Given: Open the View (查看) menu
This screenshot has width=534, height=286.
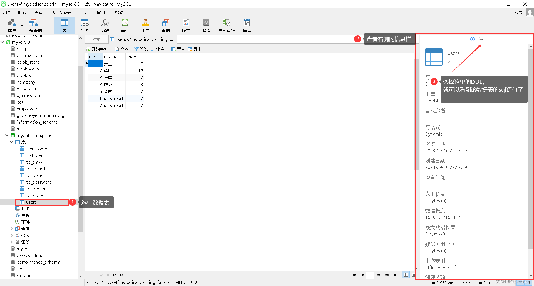Looking at the screenshot, I should click(x=39, y=12).
